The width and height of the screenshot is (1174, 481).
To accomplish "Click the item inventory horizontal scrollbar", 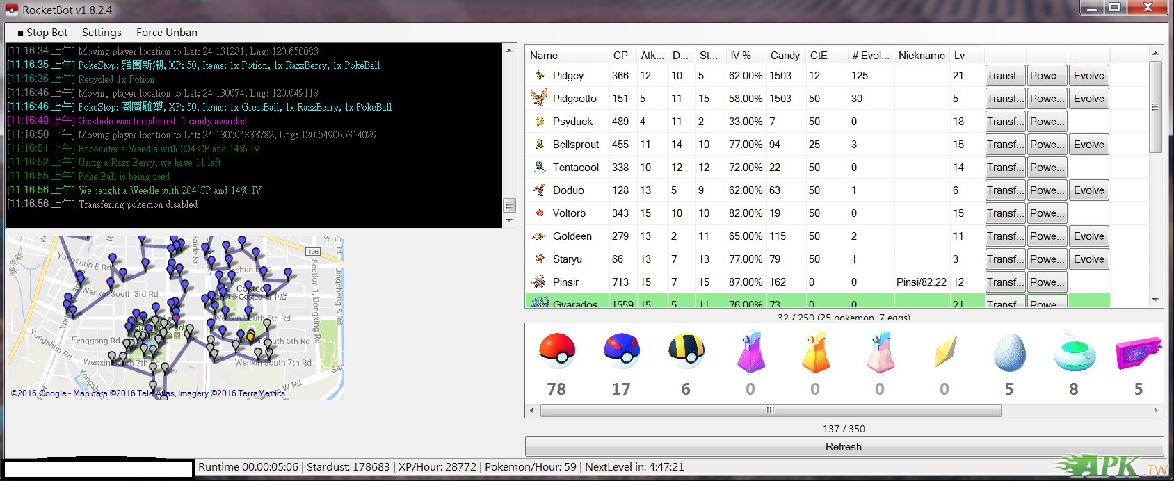I will (770, 411).
